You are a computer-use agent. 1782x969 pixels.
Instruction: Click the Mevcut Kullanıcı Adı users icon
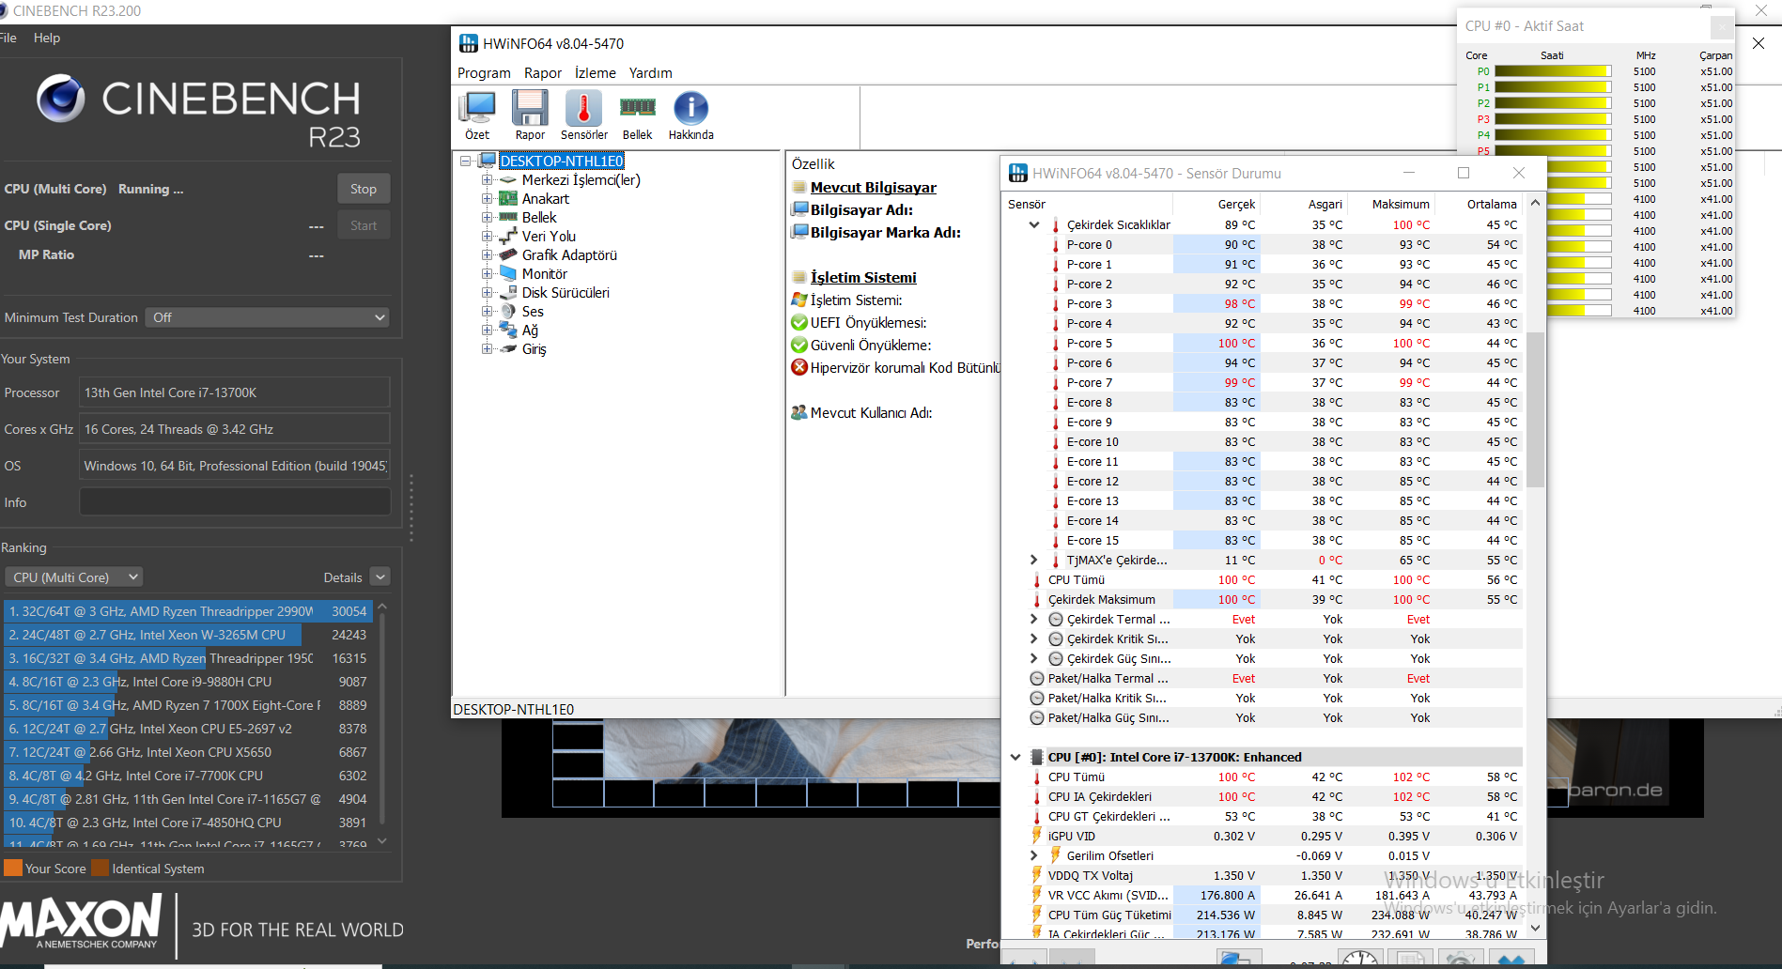(799, 412)
